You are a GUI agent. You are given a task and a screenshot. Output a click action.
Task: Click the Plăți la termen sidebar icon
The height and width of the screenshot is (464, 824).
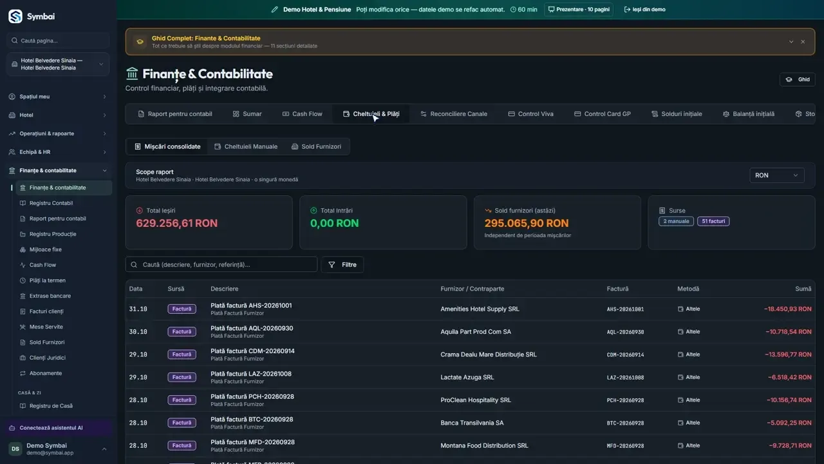pos(23,280)
